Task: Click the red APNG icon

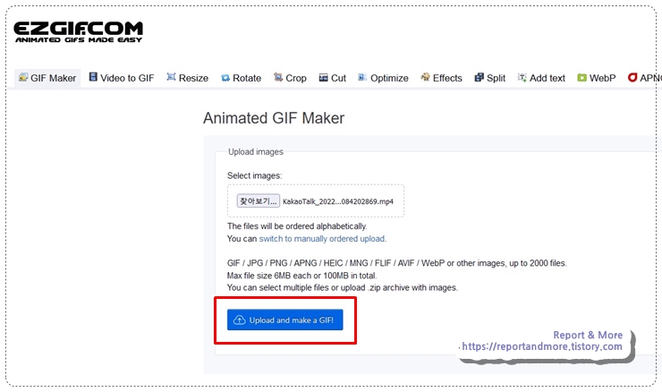Action: click(x=632, y=77)
